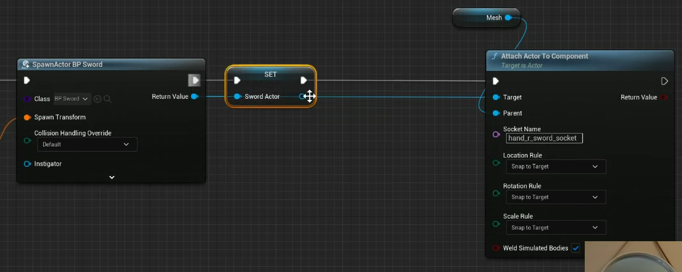
Task: Click the SpawnActor Return Value output pin
Action: (x=195, y=96)
